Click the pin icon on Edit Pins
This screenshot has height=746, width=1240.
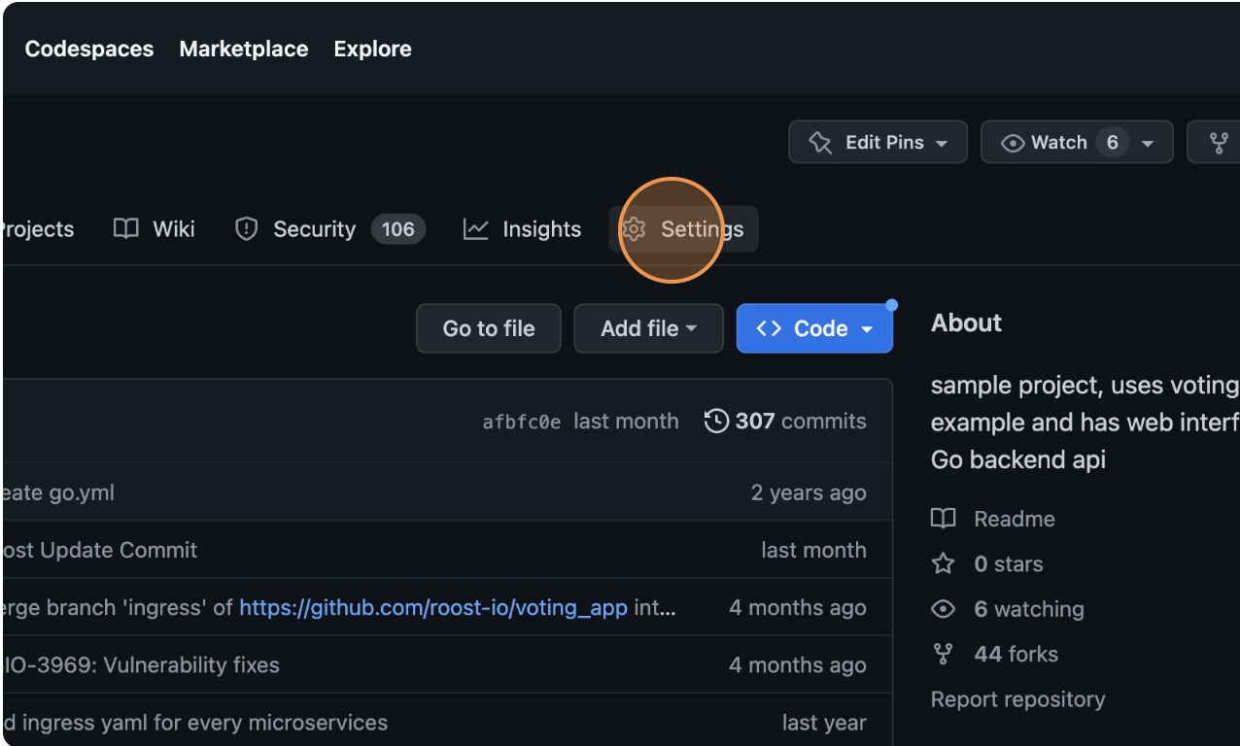click(x=821, y=142)
